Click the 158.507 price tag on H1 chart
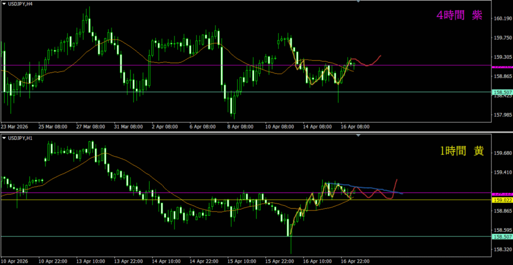 [502, 236]
